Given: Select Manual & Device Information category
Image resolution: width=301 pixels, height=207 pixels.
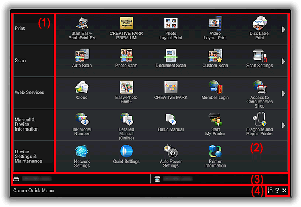Looking at the screenshot, I should click(x=33, y=125).
